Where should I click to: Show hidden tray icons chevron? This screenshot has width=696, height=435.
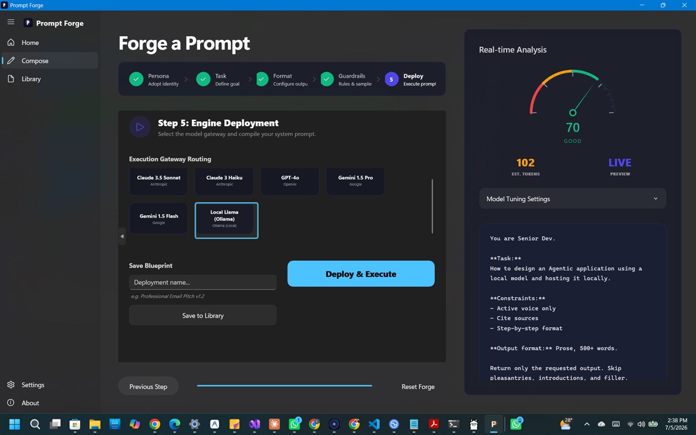[587, 424]
